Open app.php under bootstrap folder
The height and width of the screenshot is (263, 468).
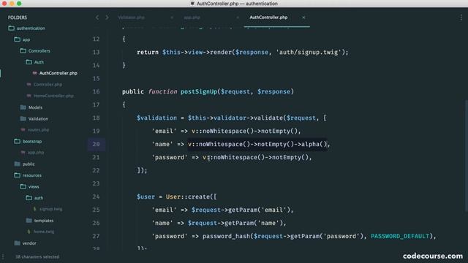36,153
